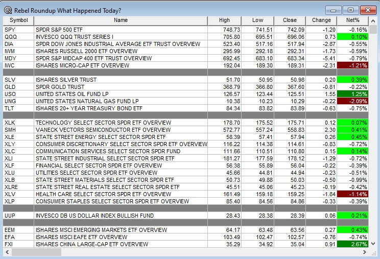
Task: Click the vertical scrollbar down arrow
Action: [x=373, y=244]
